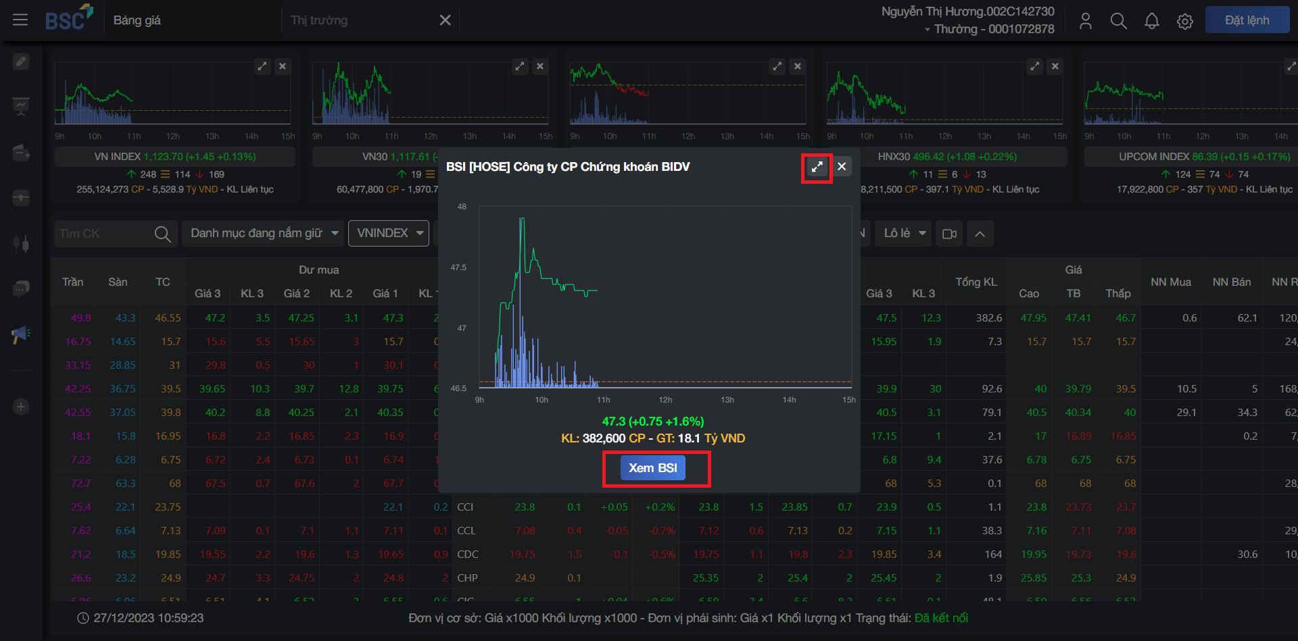Select the CCI stock symbol row

(465, 507)
